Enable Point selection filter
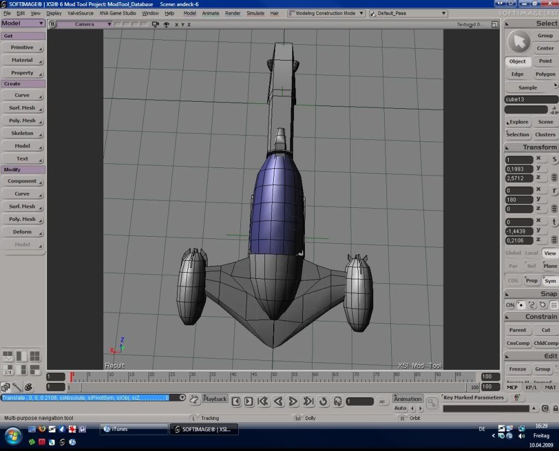 (x=545, y=61)
